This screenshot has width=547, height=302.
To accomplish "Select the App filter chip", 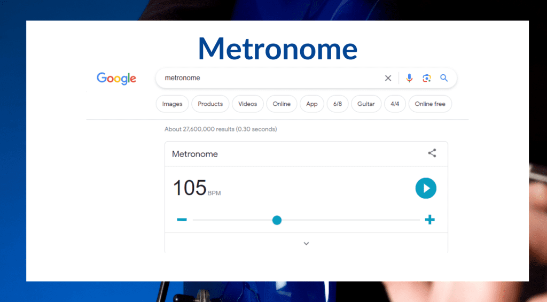I will coord(312,104).
